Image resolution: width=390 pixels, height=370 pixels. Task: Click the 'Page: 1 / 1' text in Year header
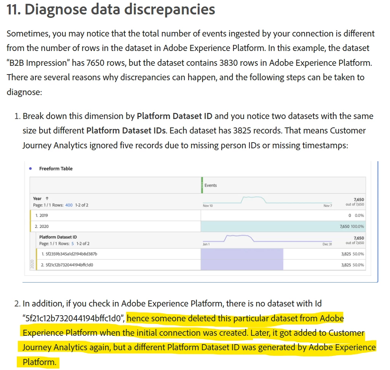42,205
